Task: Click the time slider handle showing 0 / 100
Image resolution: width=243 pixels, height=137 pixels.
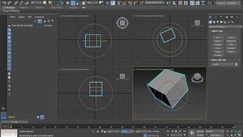Action: [14, 122]
